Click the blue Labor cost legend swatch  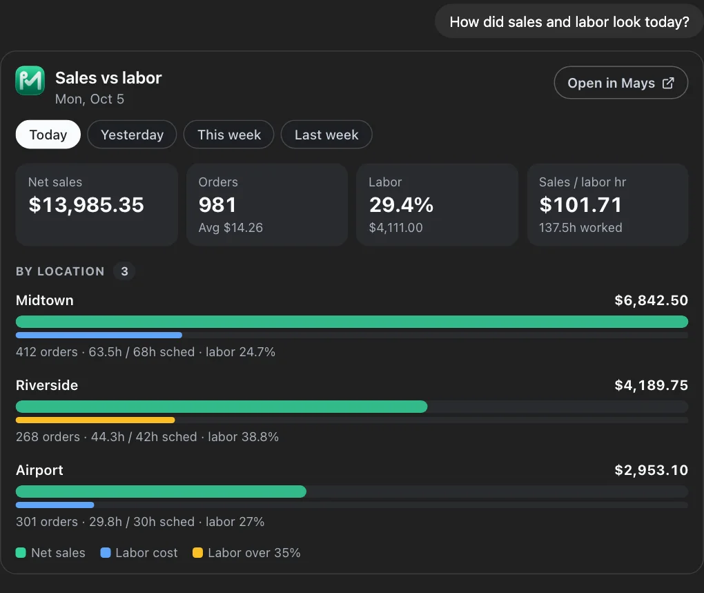[x=106, y=552]
